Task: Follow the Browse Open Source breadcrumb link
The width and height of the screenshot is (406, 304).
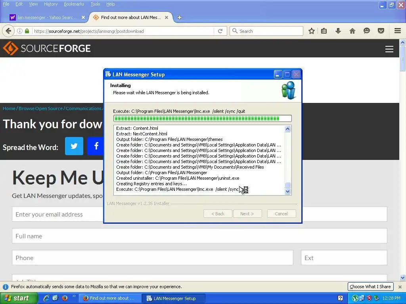Action: click(x=40, y=108)
